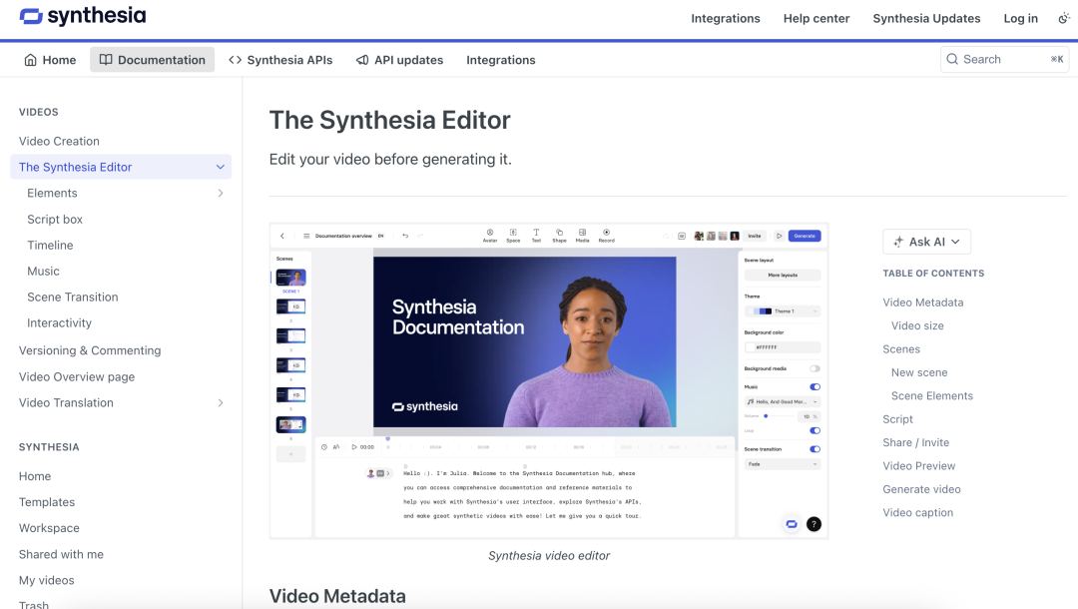Click Back arrow in the editor screenshot

(282, 236)
